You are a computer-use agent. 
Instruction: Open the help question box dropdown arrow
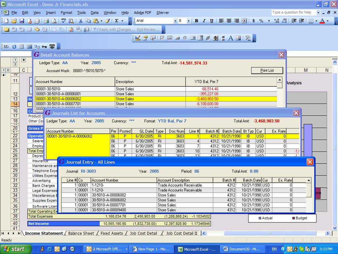tap(318, 13)
